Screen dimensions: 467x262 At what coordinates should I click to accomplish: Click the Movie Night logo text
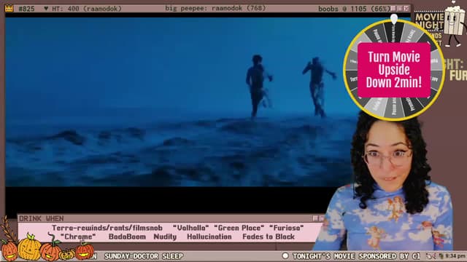coord(429,21)
